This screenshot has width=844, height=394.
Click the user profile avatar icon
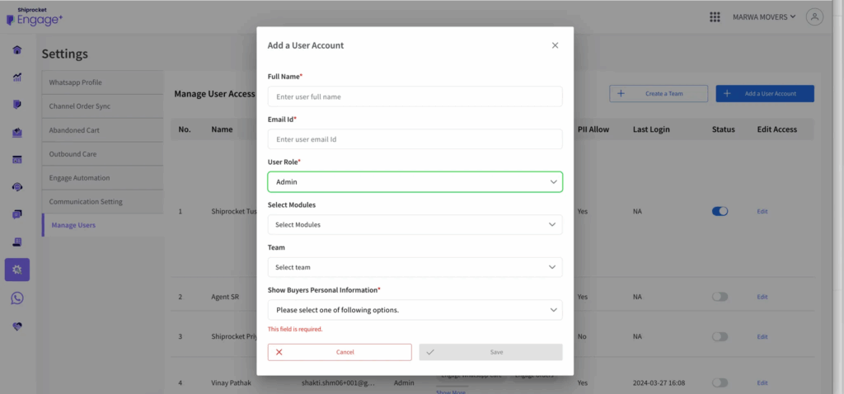(814, 17)
